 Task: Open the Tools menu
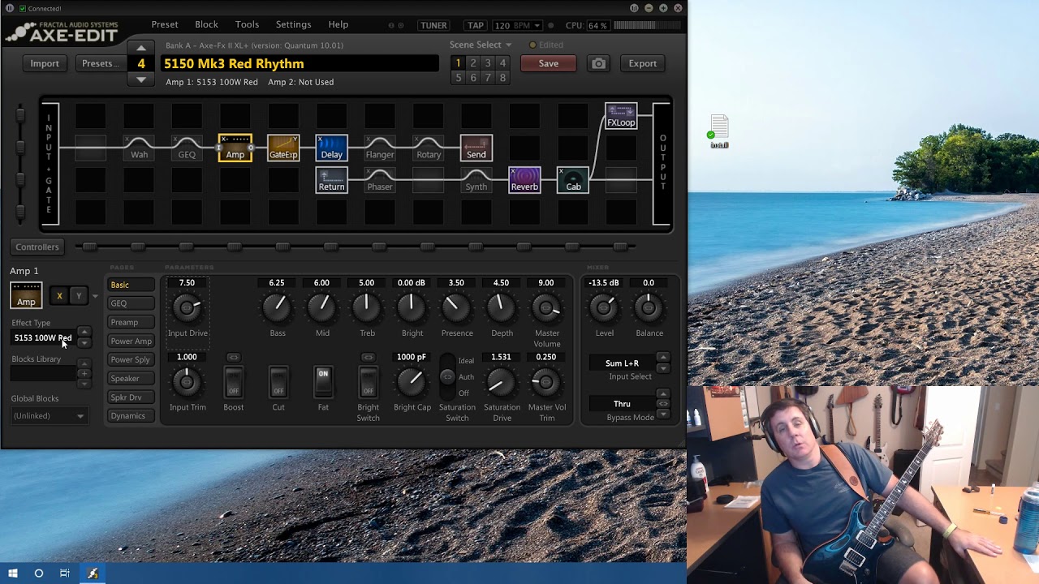click(247, 24)
